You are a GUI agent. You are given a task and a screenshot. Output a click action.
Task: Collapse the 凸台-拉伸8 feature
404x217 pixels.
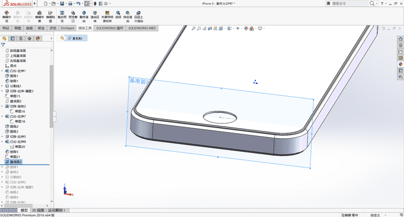[x=2, y=142]
